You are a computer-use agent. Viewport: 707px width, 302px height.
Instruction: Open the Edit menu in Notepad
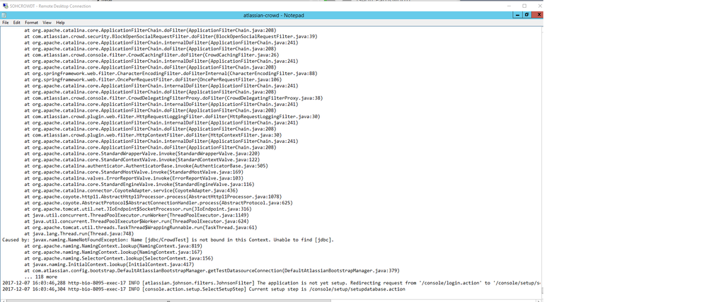[17, 23]
